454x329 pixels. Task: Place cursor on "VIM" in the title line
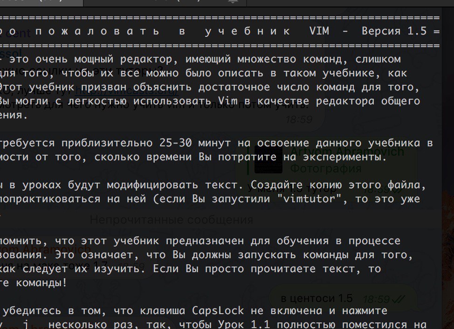click(x=319, y=31)
